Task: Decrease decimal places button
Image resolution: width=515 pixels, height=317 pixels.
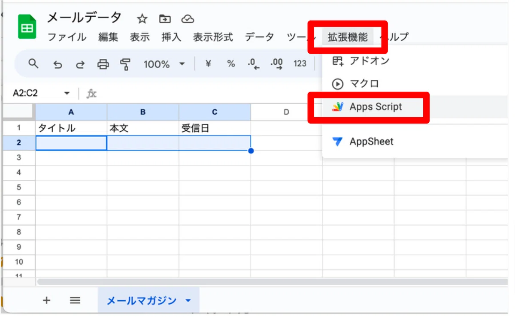Action: (254, 64)
